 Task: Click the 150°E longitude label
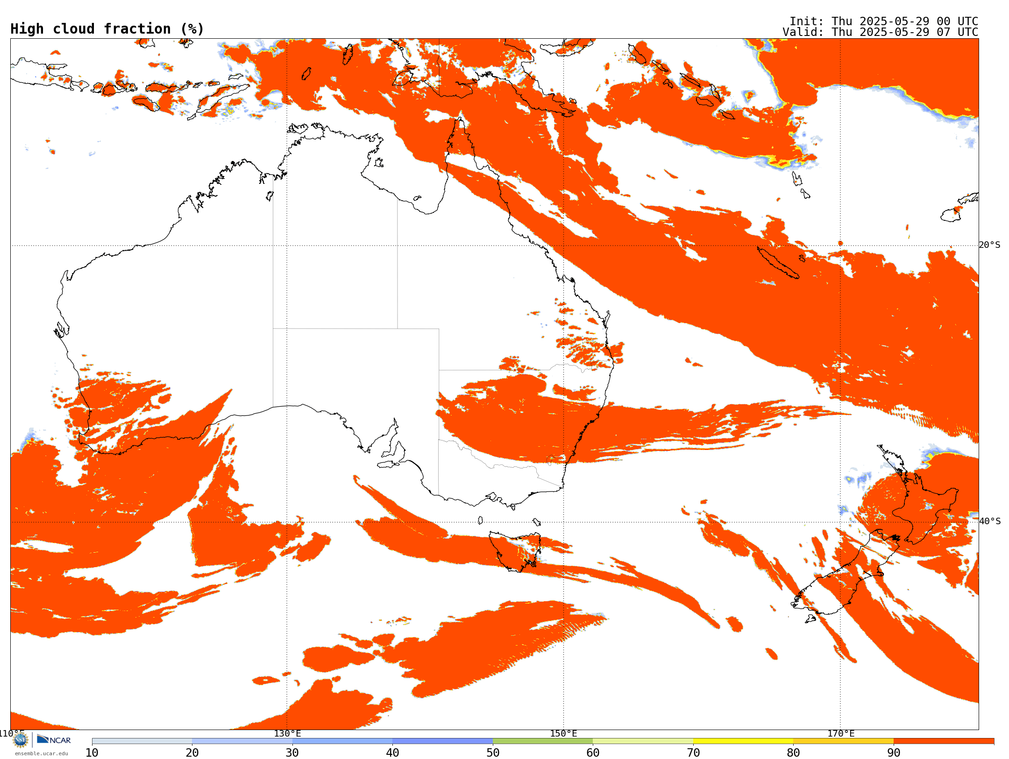coord(563,733)
